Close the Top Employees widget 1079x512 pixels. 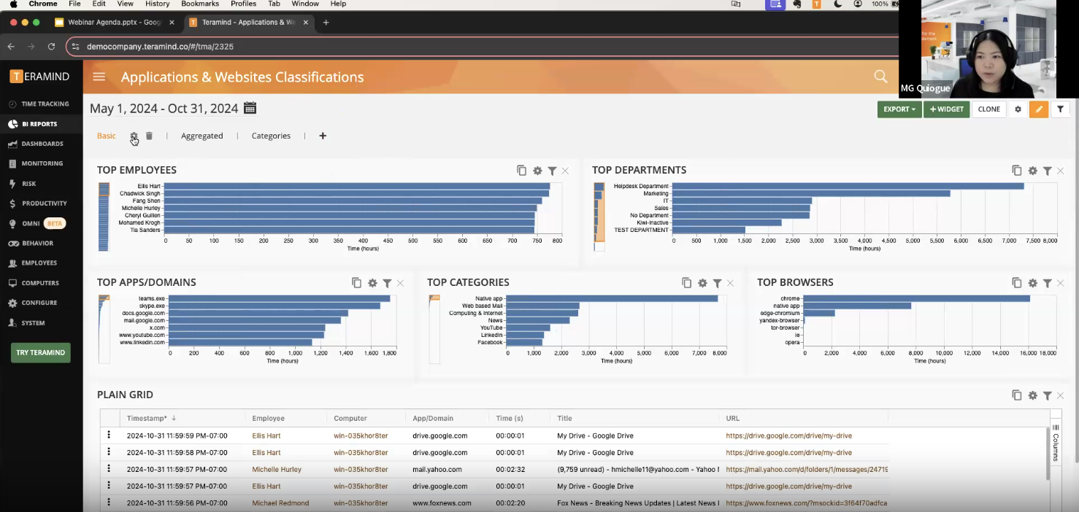pyautogui.click(x=565, y=171)
